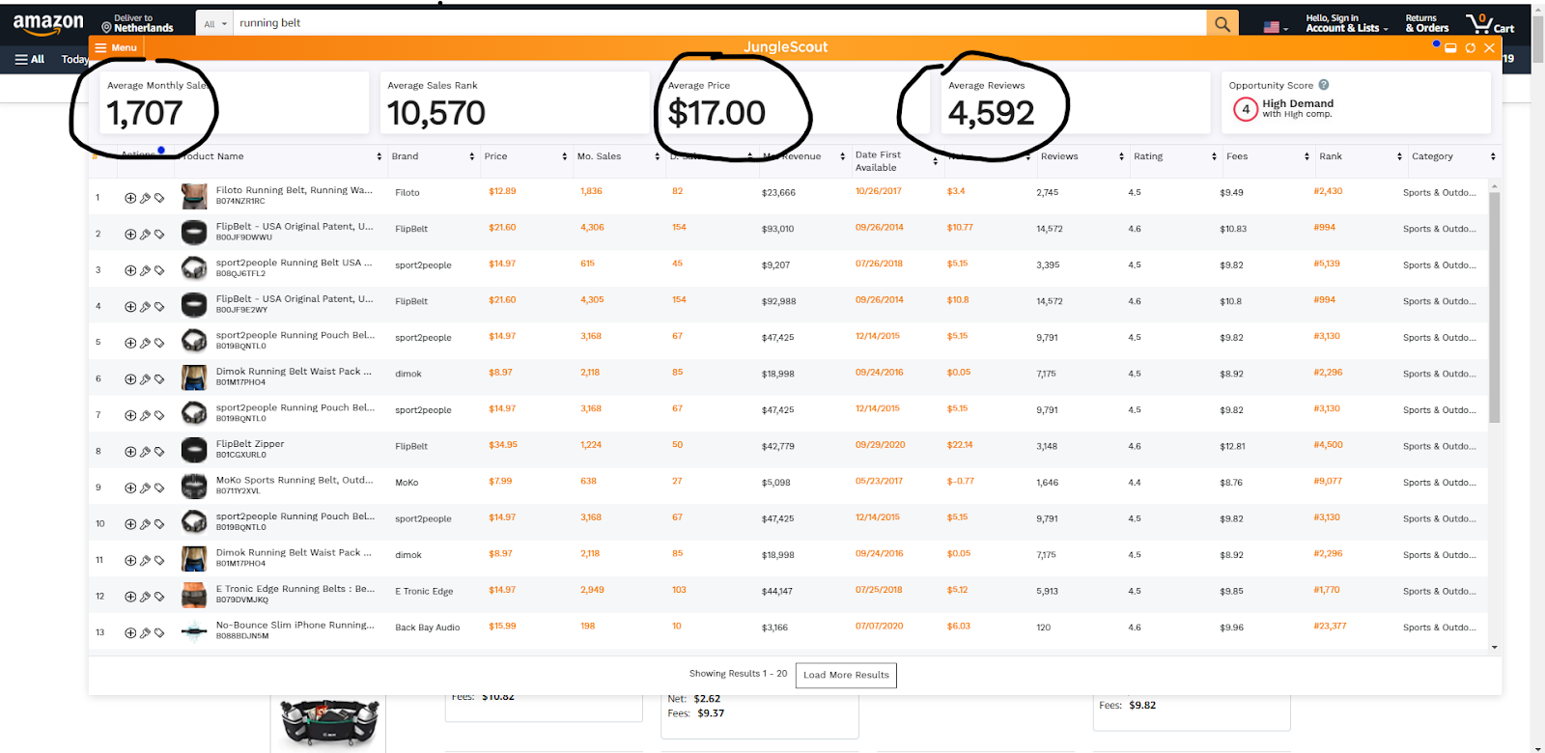Sort table by Product Name arrows
1545x753 pixels.
tap(379, 156)
